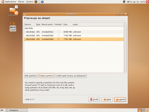Image resolution: width=149 pixels, height=112 pixels.
Task: Sort by the Device column header
Action: pos(30,24)
